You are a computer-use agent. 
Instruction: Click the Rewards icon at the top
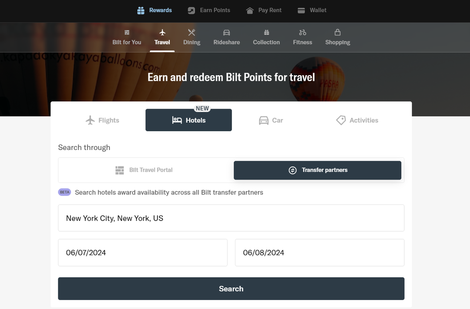(x=140, y=10)
